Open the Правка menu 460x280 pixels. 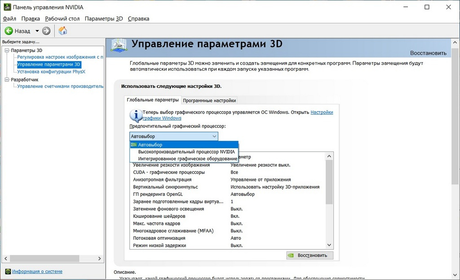click(31, 19)
